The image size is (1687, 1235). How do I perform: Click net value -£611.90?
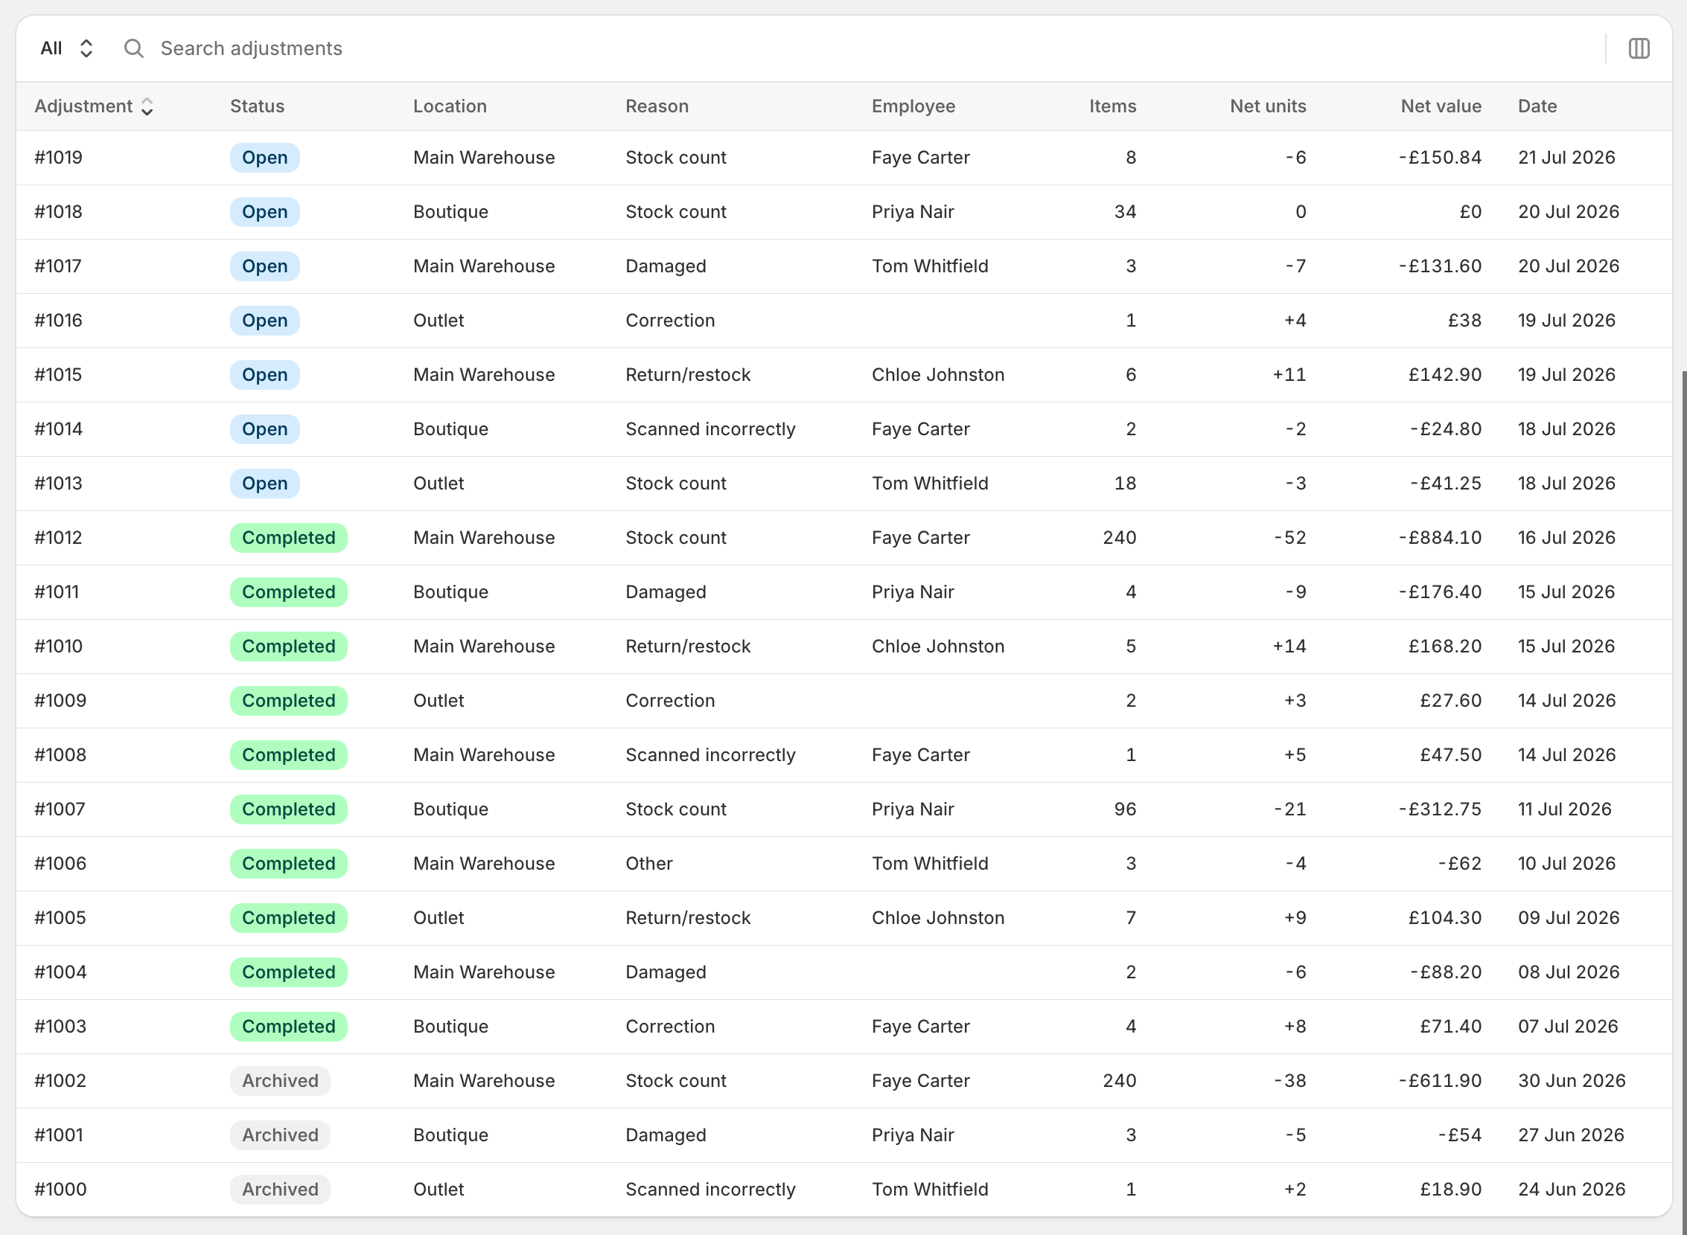coord(1440,1081)
